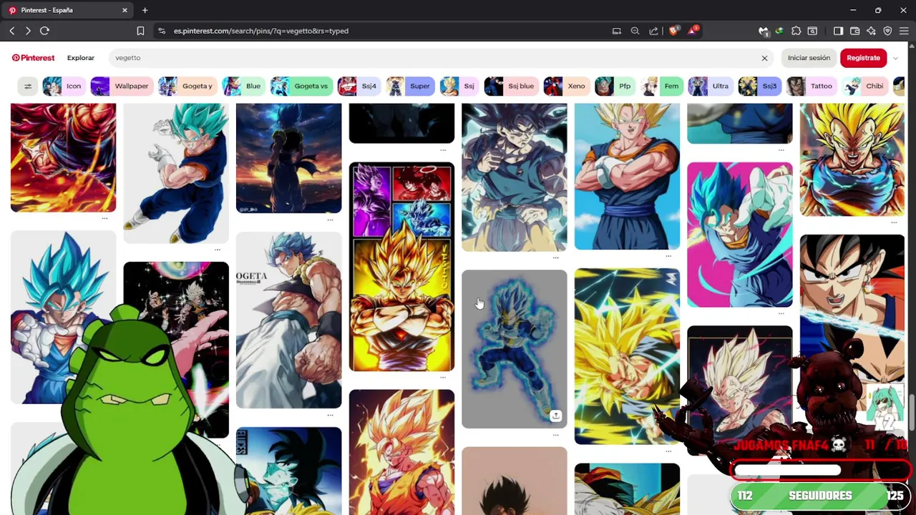Click the extension icon with badge 1
This screenshot has height=515, width=916.
tap(764, 31)
